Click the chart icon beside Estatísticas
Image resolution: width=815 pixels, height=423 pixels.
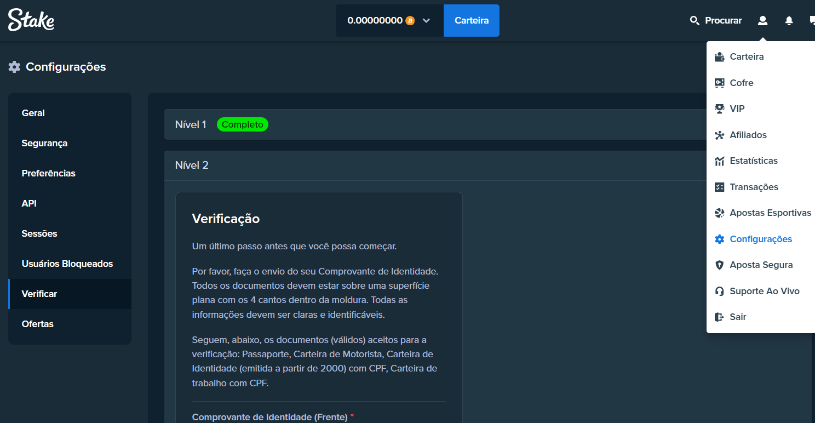[720, 161]
